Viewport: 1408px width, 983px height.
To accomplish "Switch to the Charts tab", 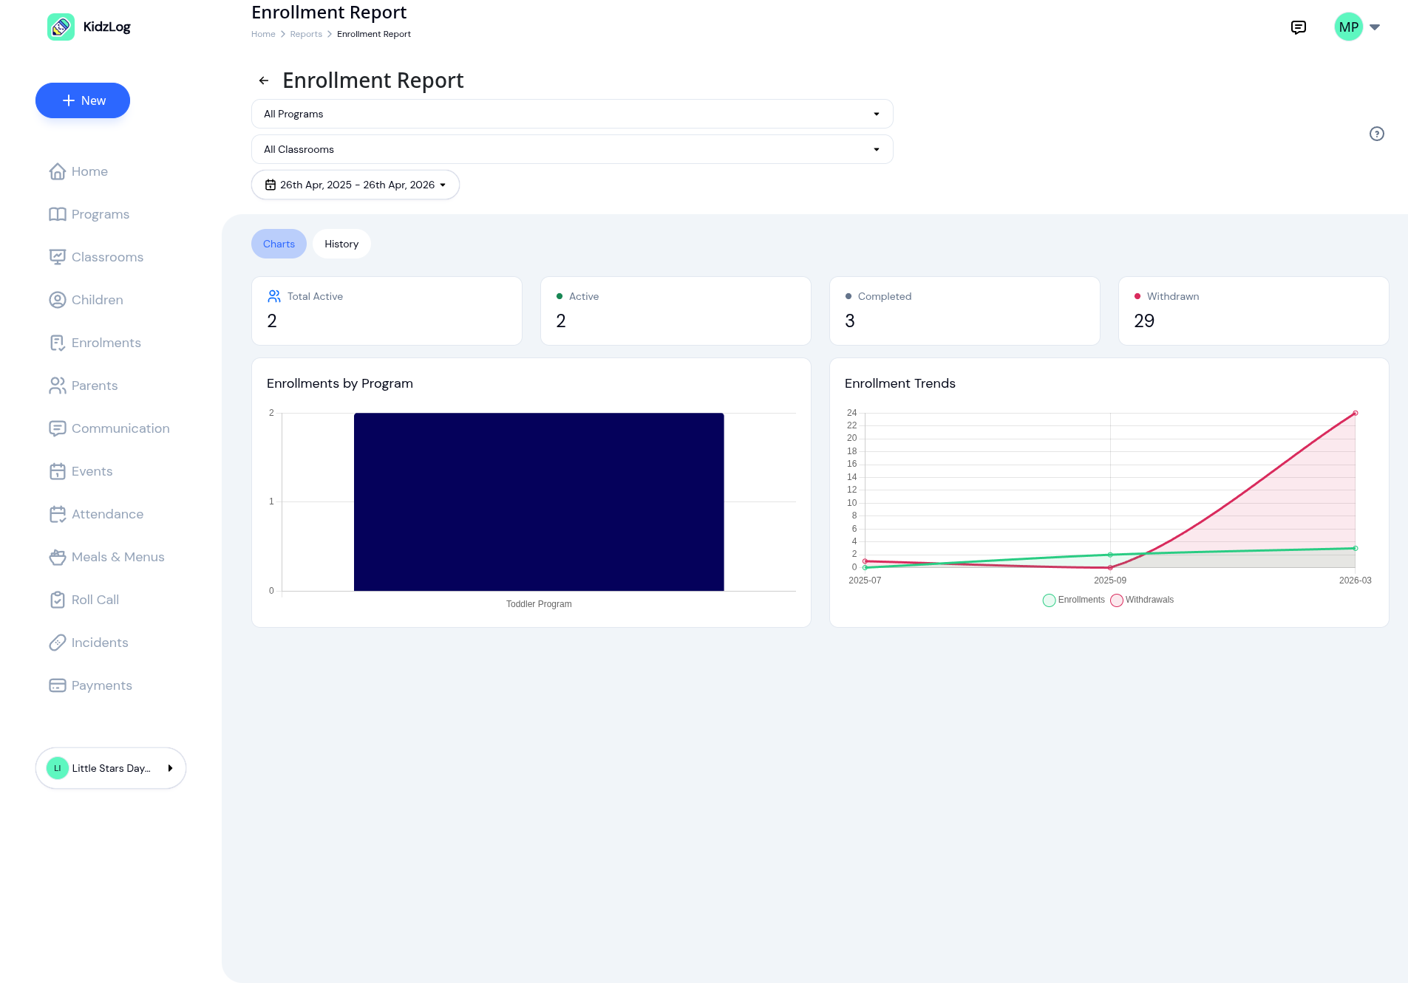I will click(279, 244).
